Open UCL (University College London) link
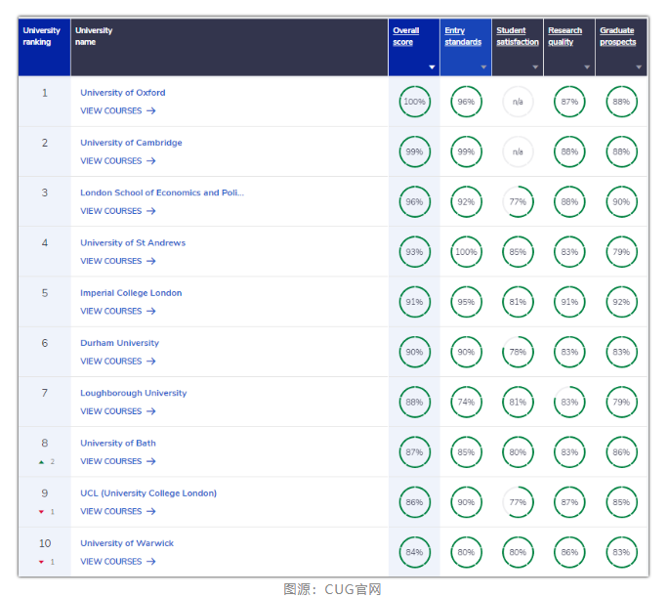668x598 pixels. click(x=148, y=493)
